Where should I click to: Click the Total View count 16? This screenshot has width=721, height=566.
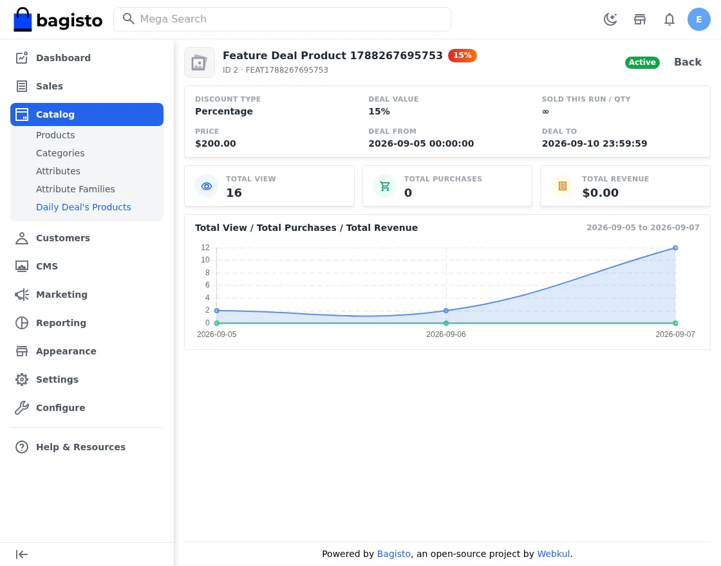[234, 193]
